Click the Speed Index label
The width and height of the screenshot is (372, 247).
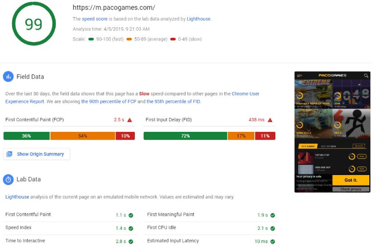18,228
